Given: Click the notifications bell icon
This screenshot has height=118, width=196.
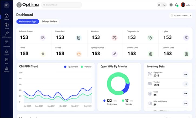Looking at the screenshot, I should (x=176, y=5).
